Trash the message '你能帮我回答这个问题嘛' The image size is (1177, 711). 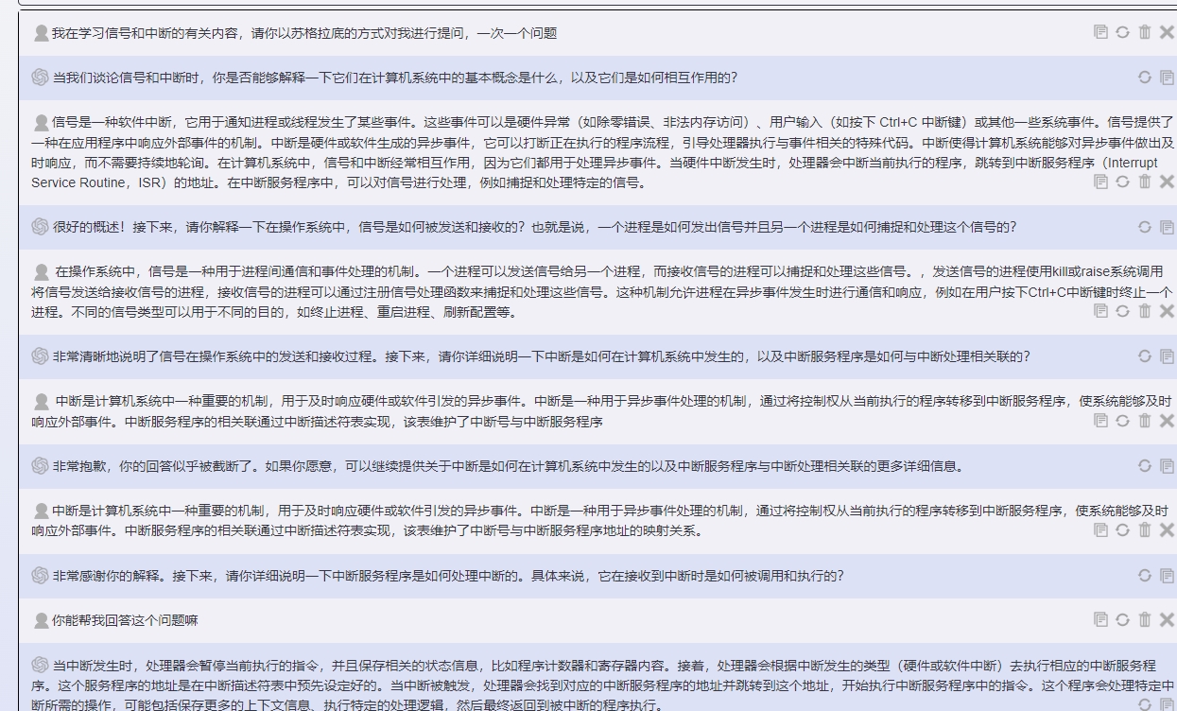tap(1145, 619)
